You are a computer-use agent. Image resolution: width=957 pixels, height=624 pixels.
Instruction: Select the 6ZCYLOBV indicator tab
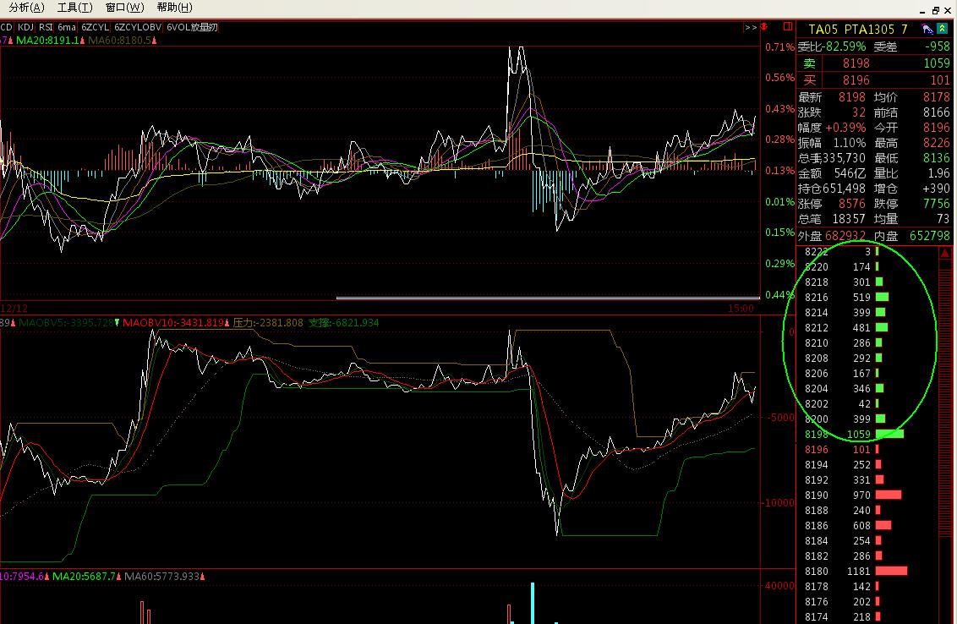(137, 27)
